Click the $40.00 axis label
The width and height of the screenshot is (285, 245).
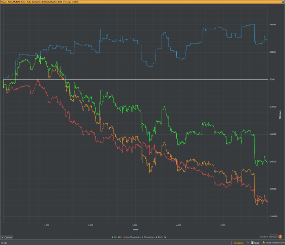pyautogui.click(x=272, y=24)
